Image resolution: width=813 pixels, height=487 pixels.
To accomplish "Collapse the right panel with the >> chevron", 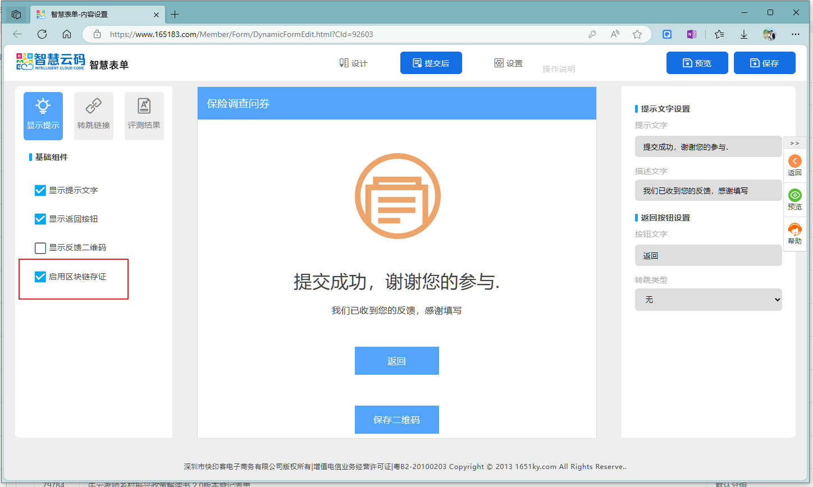I will (794, 143).
